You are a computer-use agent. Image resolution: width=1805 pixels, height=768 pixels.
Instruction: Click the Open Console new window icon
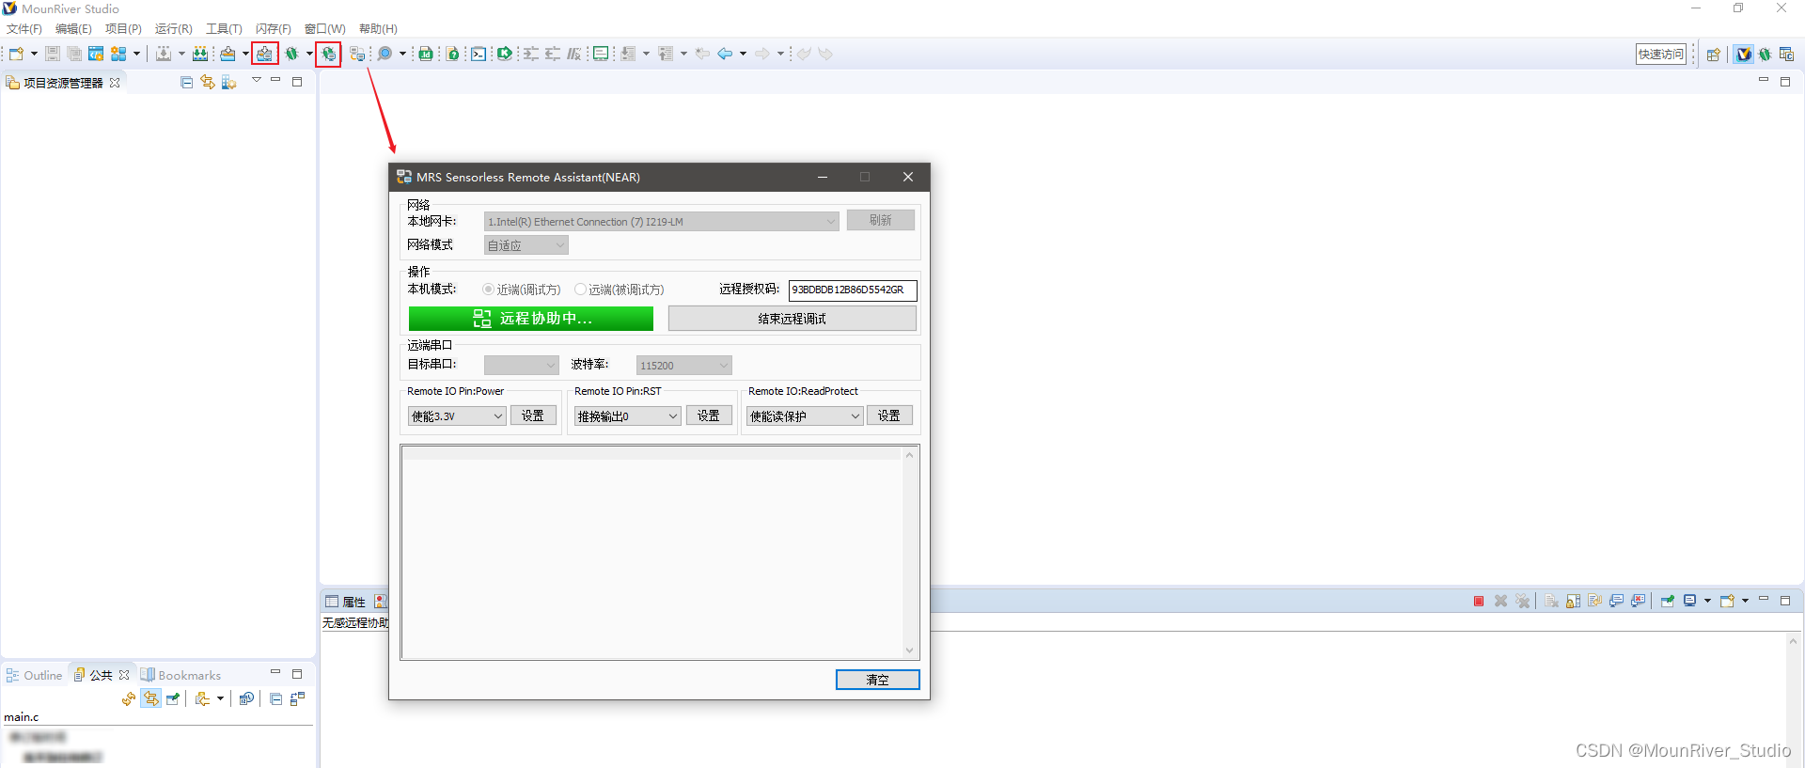pyautogui.click(x=1727, y=601)
